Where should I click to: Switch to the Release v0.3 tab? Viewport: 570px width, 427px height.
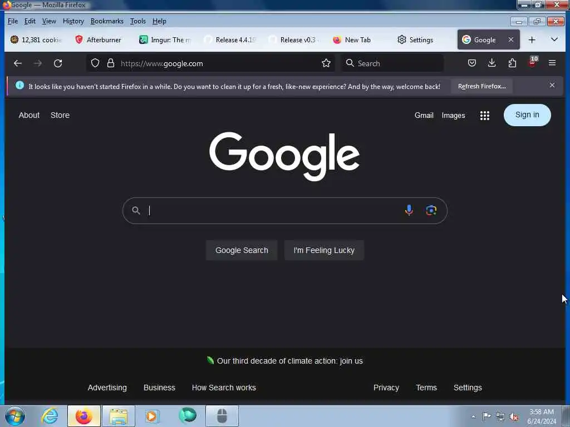[x=294, y=39]
